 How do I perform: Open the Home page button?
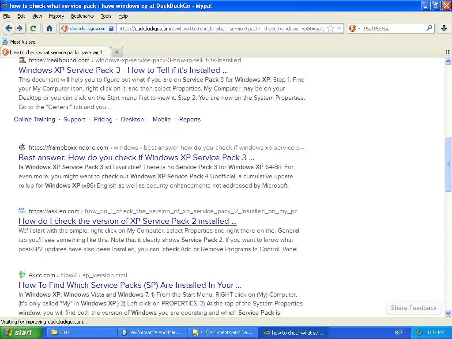pos(49,28)
